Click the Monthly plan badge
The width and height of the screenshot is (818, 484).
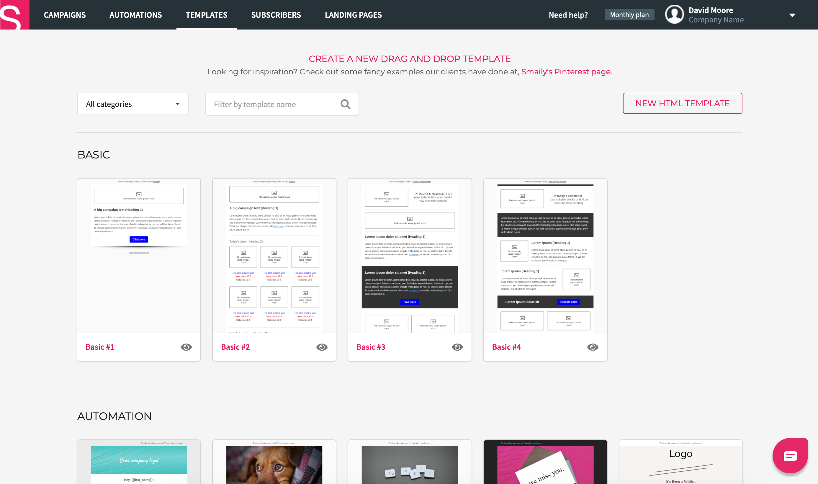click(629, 15)
